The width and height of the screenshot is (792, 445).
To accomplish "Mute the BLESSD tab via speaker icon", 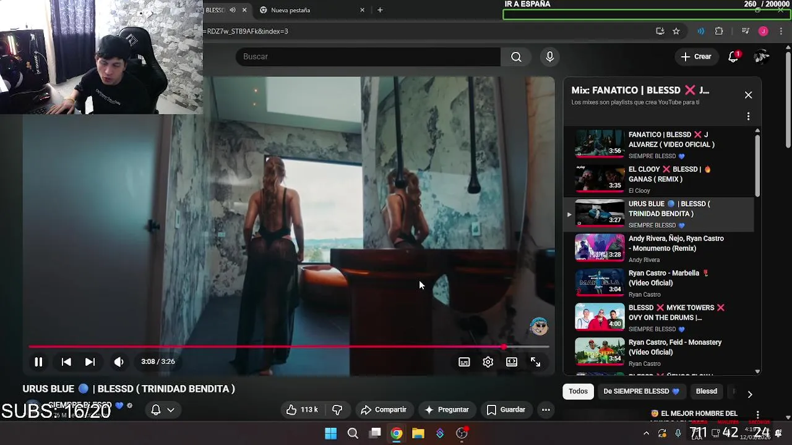I will [233, 10].
